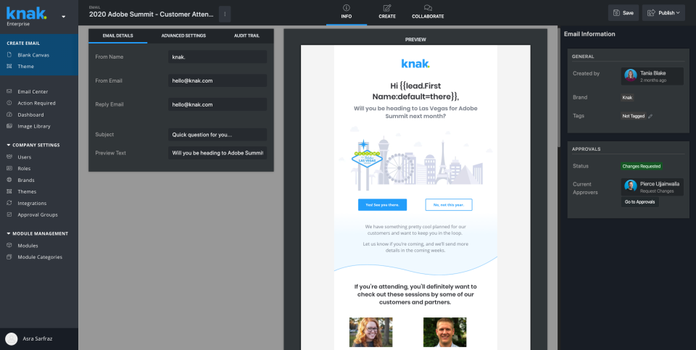Viewport: 696px width, 350px height.
Task: Open the Audit Trail tab
Action: tap(246, 36)
